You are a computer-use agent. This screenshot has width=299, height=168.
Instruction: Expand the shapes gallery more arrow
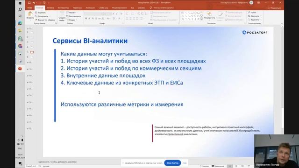coord(201,19)
